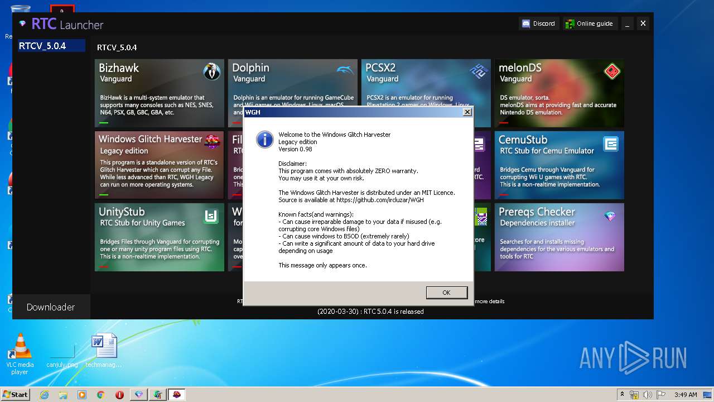Click the Bizhawk tuxedo icon
Viewport: 714px width, 402px height.
tap(212, 71)
